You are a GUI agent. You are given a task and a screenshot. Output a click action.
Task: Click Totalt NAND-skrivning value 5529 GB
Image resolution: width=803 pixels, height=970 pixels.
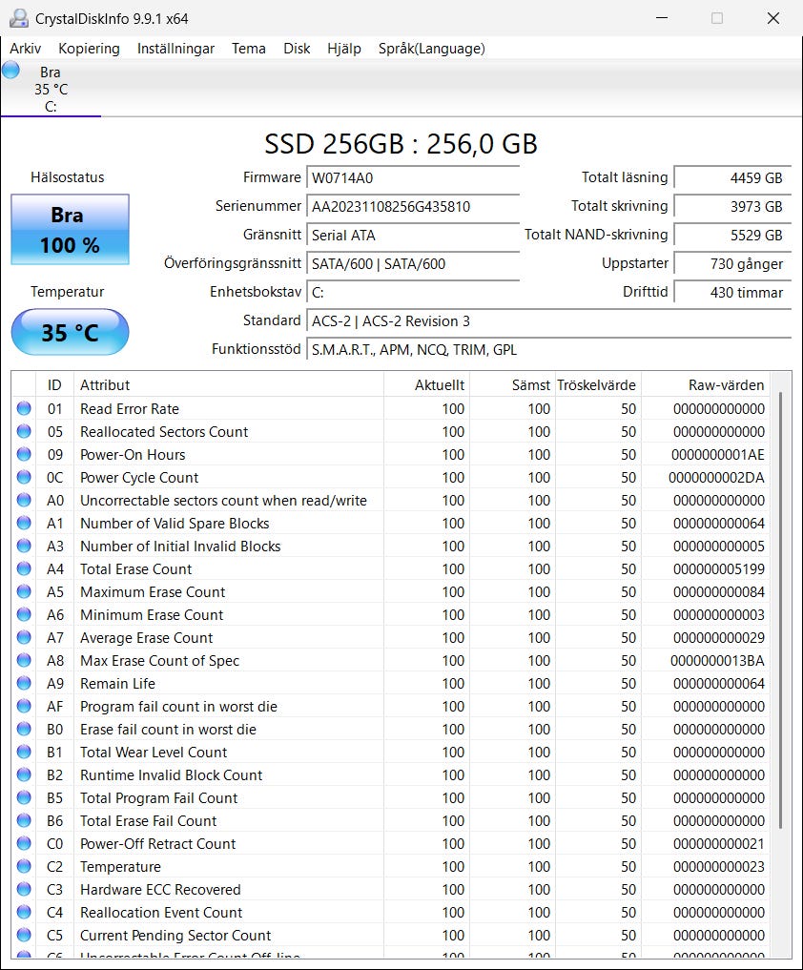coord(732,235)
